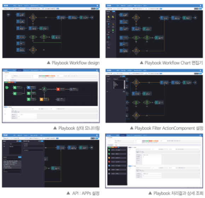Select the orange warning node in monitoring chart
This screenshot has height=198, width=205.
click(41, 99)
